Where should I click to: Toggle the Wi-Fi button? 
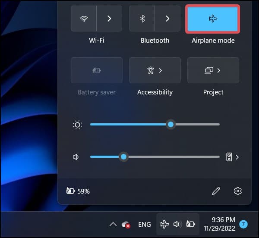84,19
